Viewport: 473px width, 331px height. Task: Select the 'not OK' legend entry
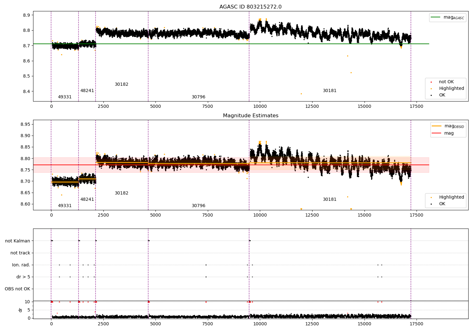pyautogui.click(x=446, y=82)
